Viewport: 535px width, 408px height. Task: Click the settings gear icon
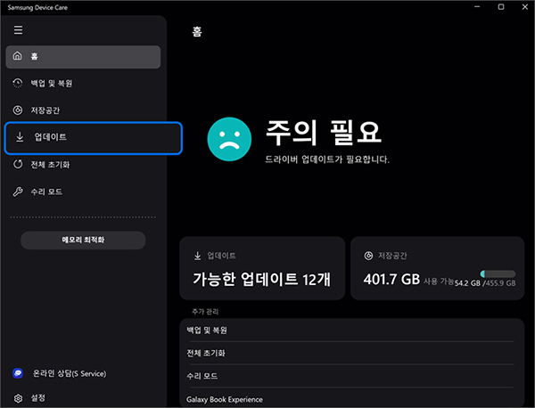[x=18, y=398]
